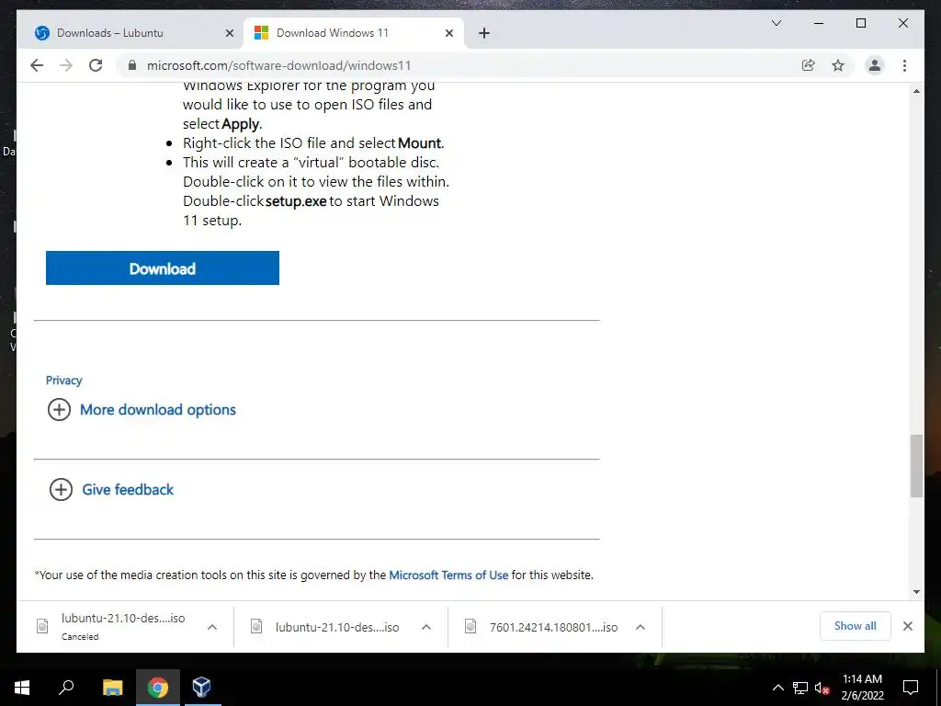Click the muted volume tray icon
The image size is (941, 706).
822,688
